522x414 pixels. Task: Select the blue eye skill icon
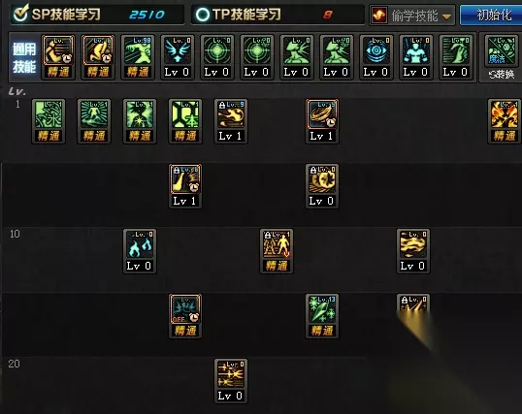click(376, 50)
